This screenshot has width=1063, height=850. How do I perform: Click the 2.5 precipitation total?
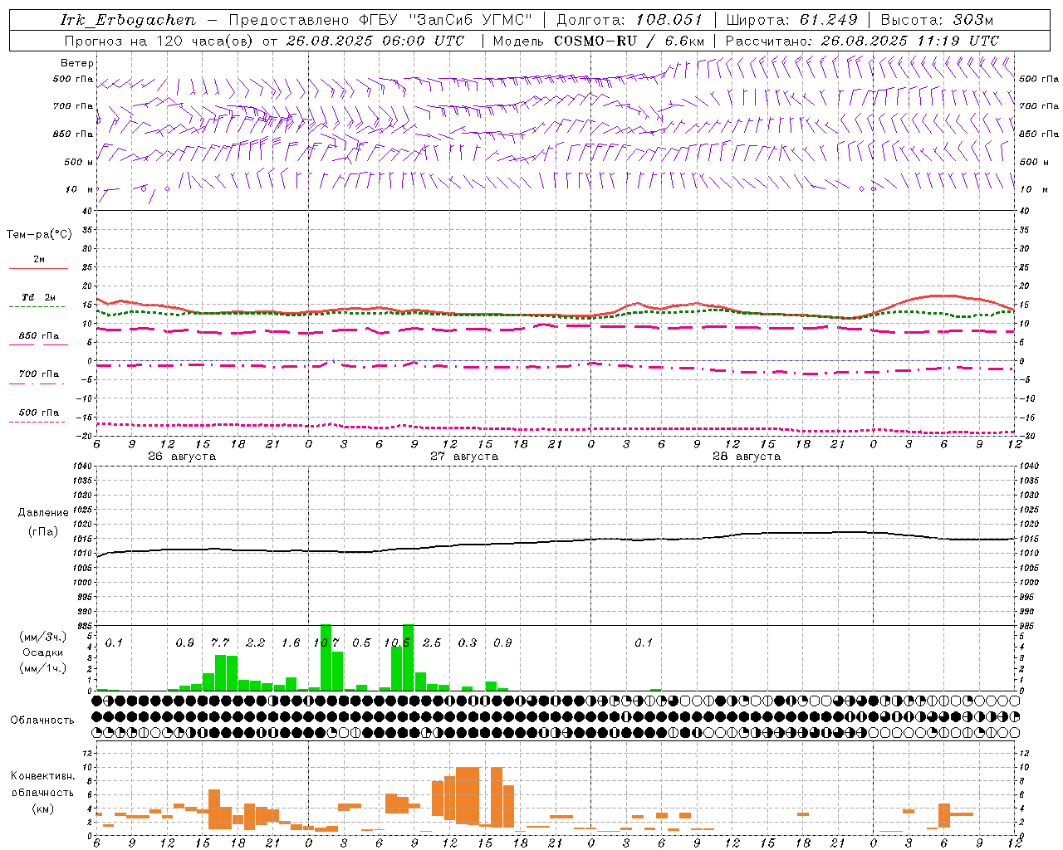[x=432, y=643]
